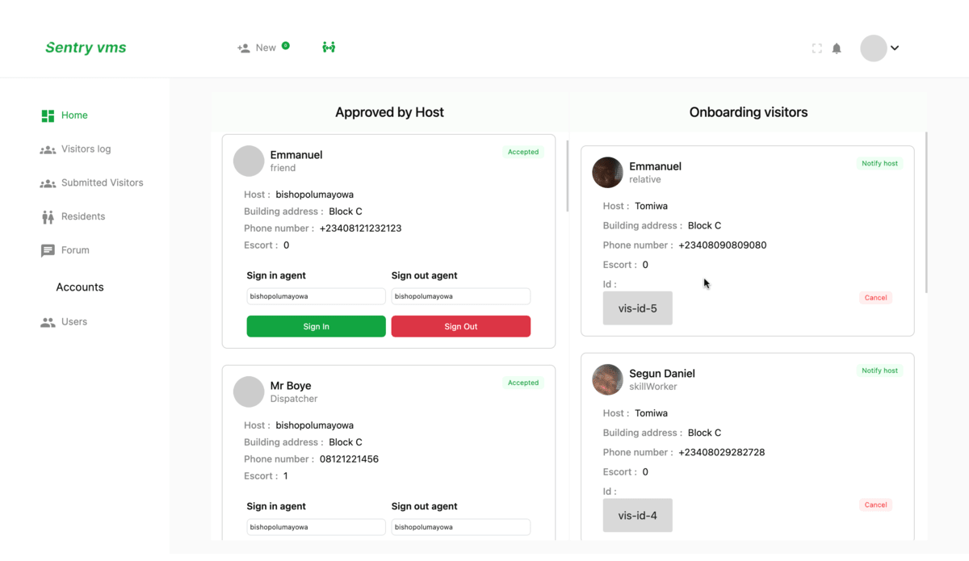Open notifications bell icon
969x561 pixels.
point(837,48)
